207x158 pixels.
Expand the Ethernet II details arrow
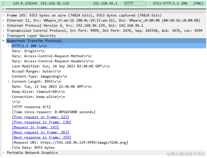click(3, 21)
